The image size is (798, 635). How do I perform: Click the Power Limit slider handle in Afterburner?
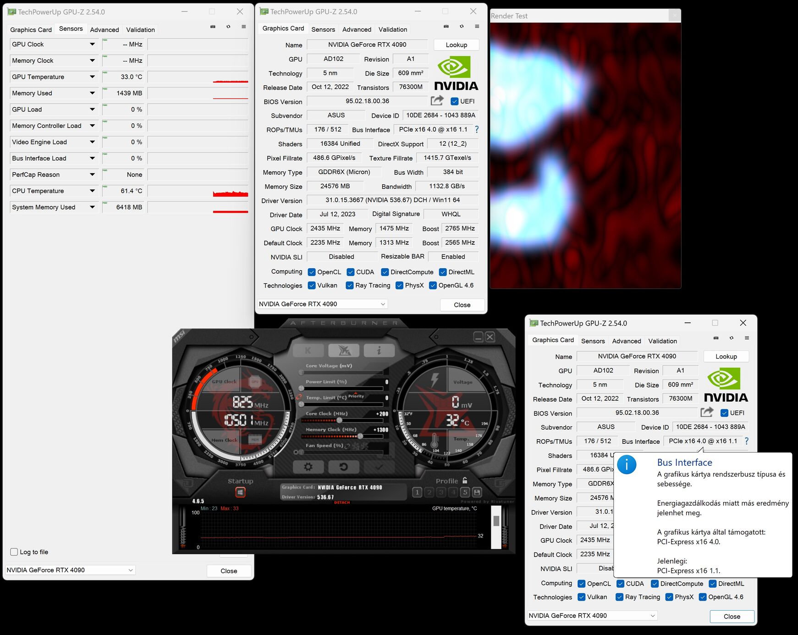click(302, 388)
